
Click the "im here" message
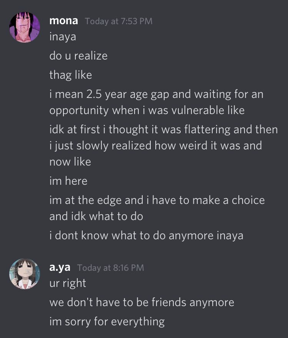click(68, 181)
